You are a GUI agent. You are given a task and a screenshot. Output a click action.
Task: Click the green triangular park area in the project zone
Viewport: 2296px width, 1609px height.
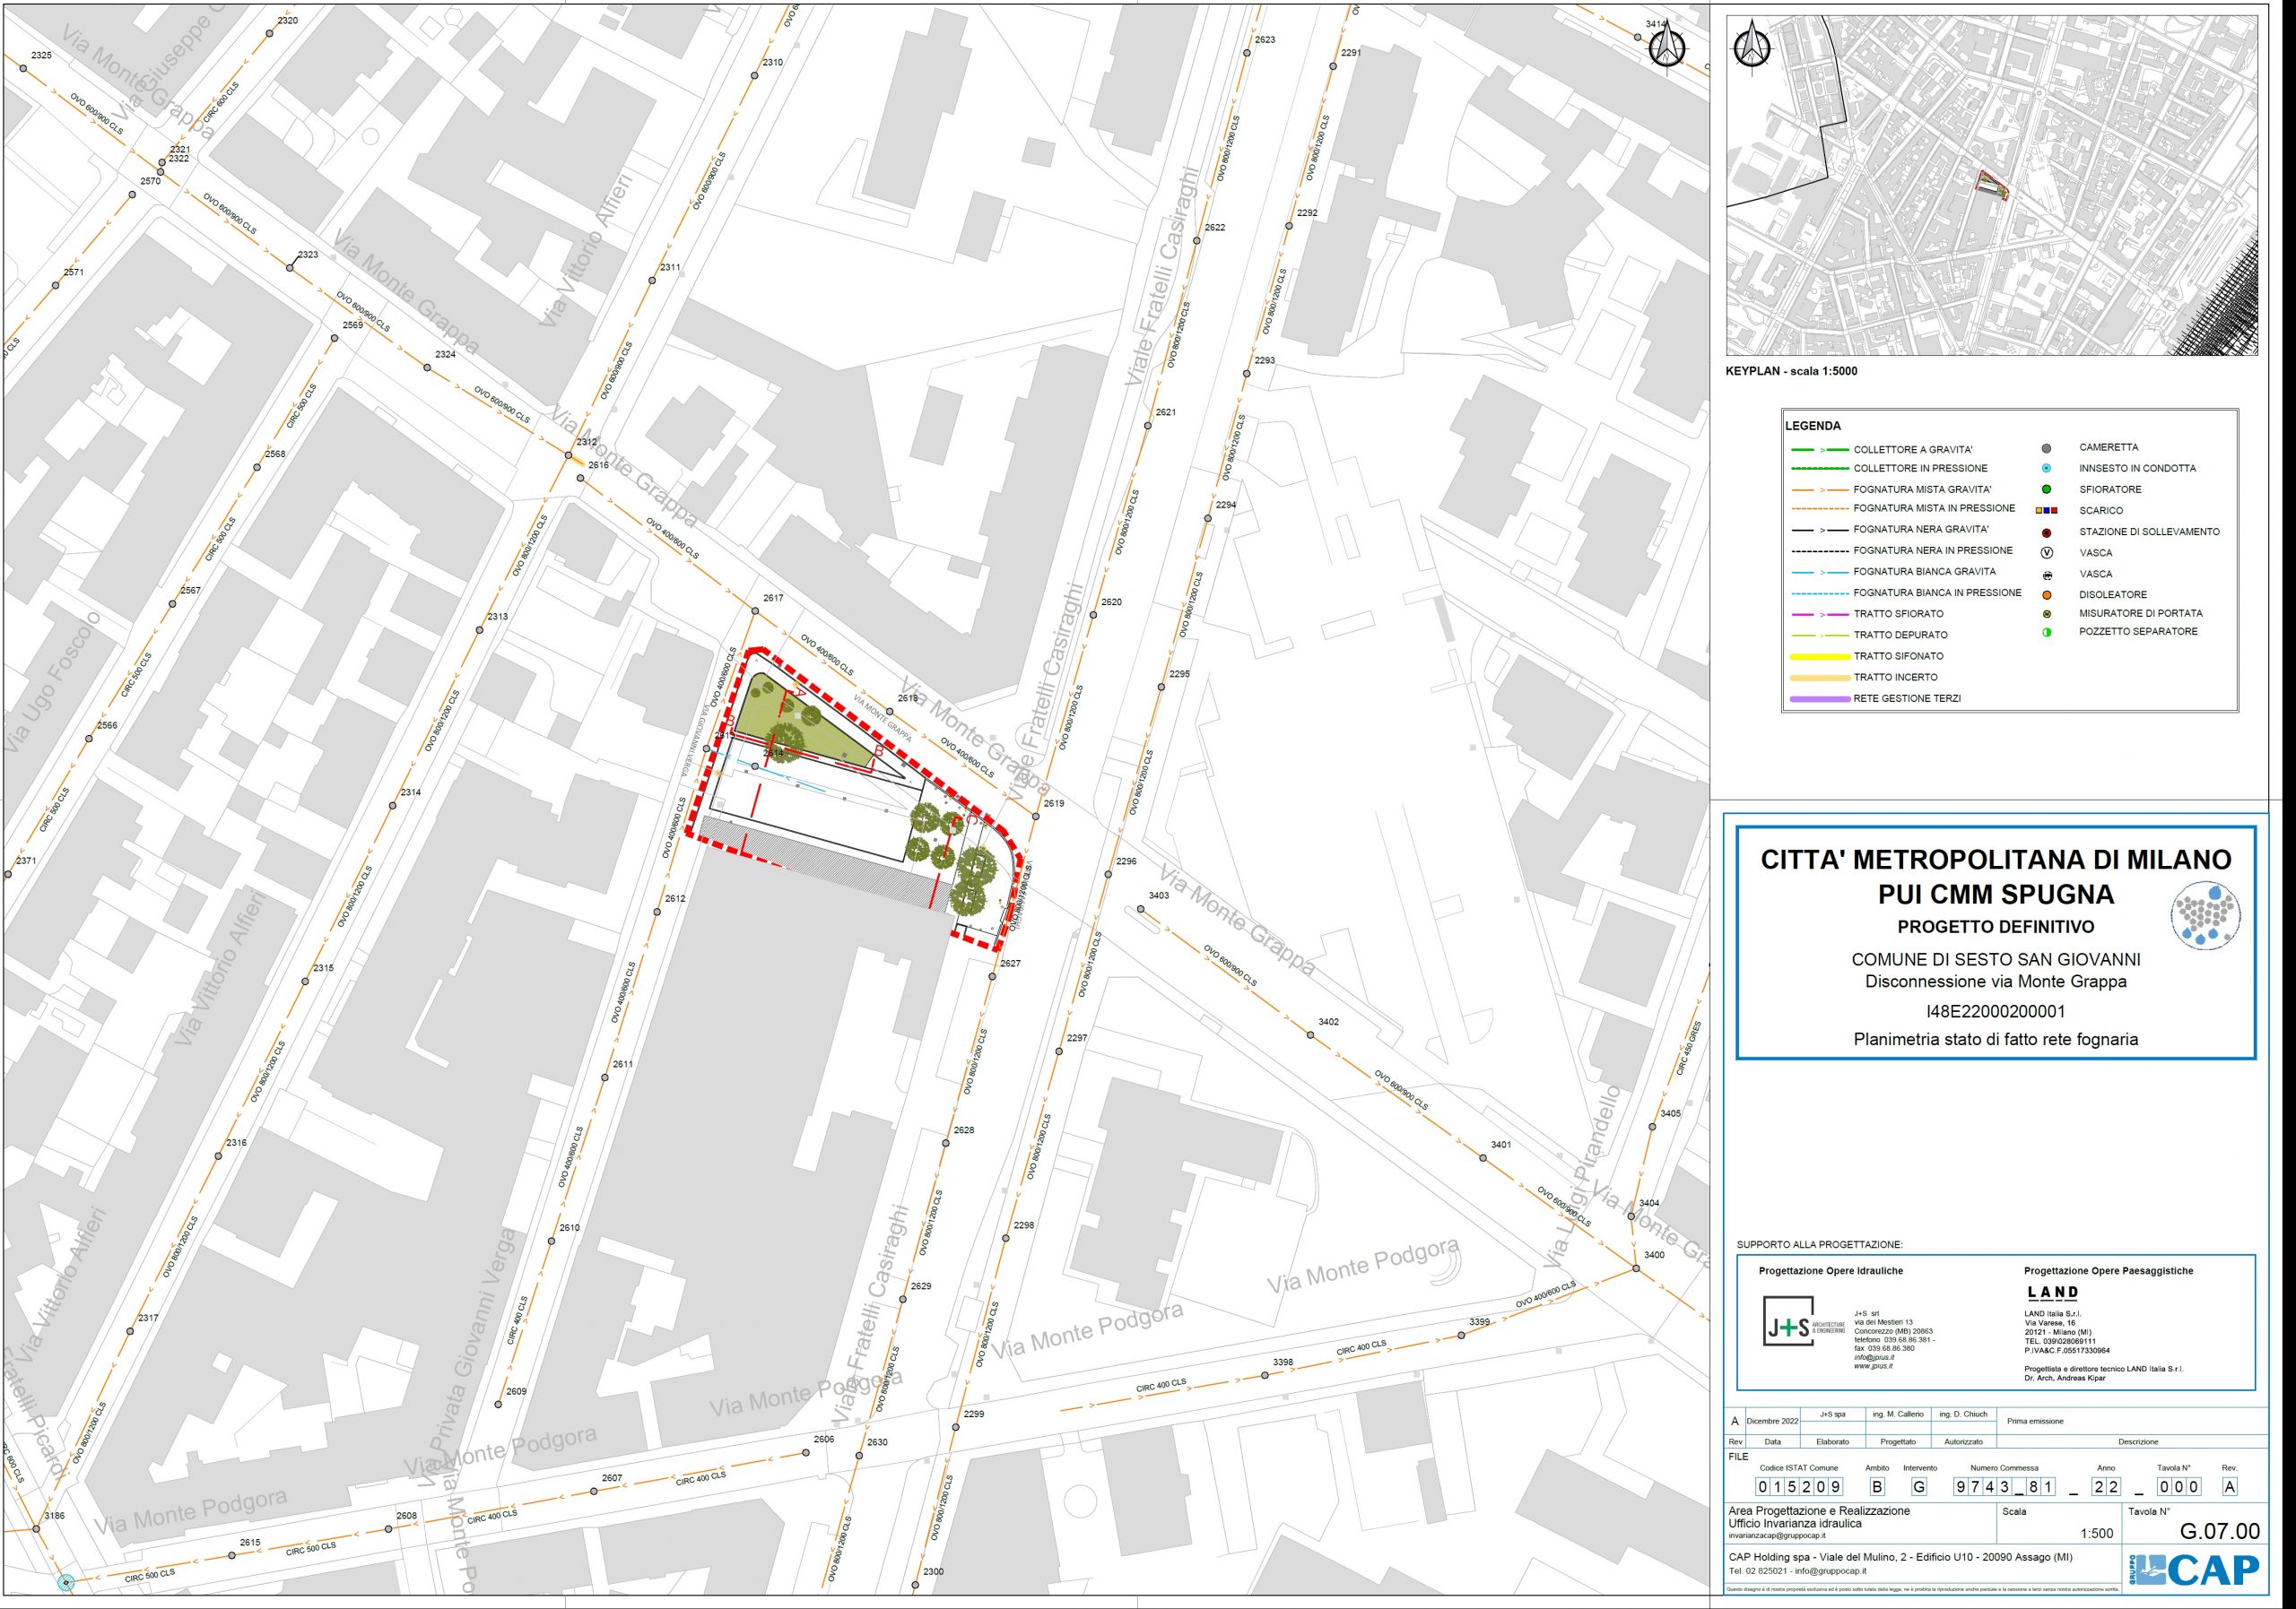800,723
